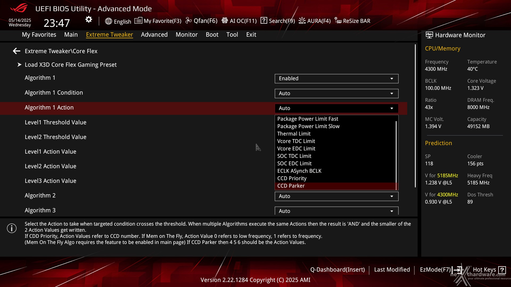Select Package Power Limit Fast option

(335, 119)
